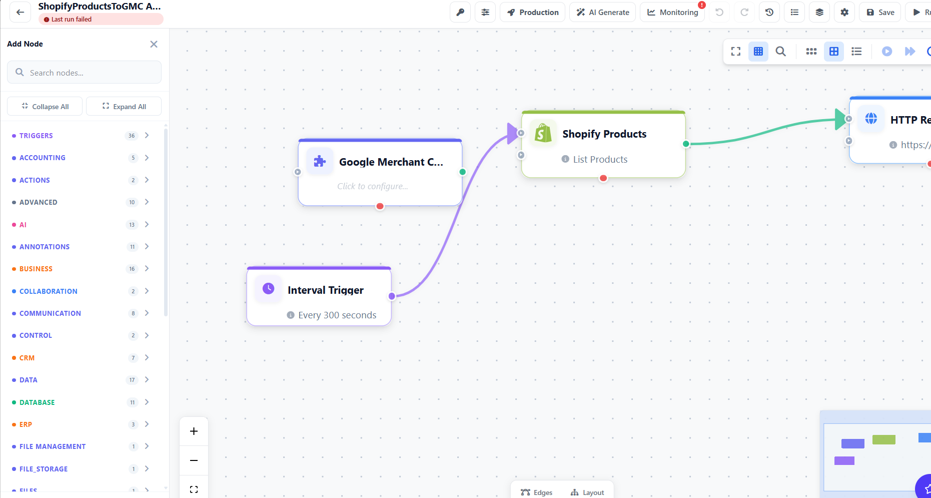Go back with the arrow button
This screenshot has width=931, height=498.
pyautogui.click(x=20, y=13)
